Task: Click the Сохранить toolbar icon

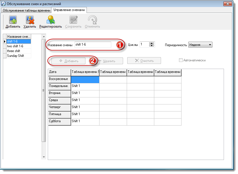Action: [x=73, y=20]
